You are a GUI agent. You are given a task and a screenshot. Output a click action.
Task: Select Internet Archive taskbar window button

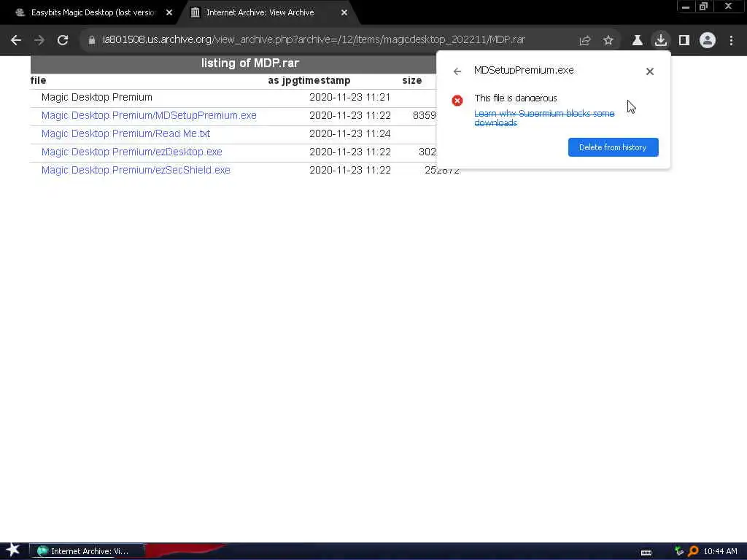(87, 551)
